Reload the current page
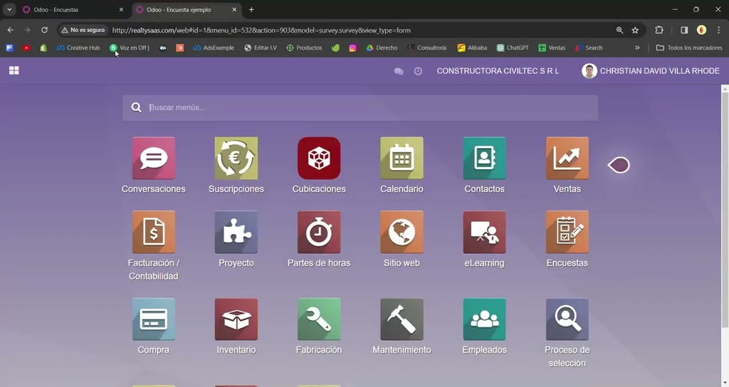 tap(44, 30)
